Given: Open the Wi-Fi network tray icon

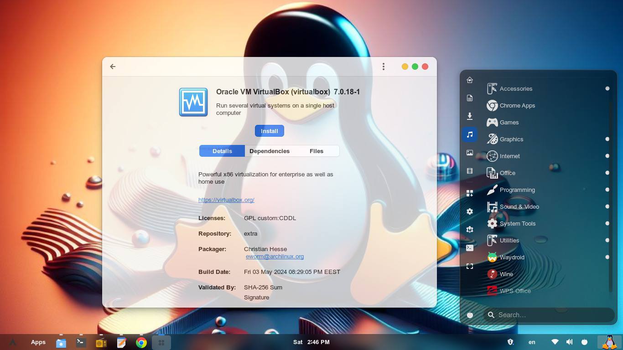Looking at the screenshot, I should [x=555, y=342].
